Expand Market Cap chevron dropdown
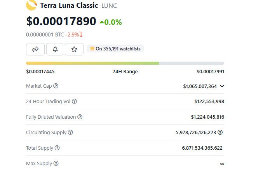Image resolution: width=256 pixels, height=171 pixels. point(222,86)
